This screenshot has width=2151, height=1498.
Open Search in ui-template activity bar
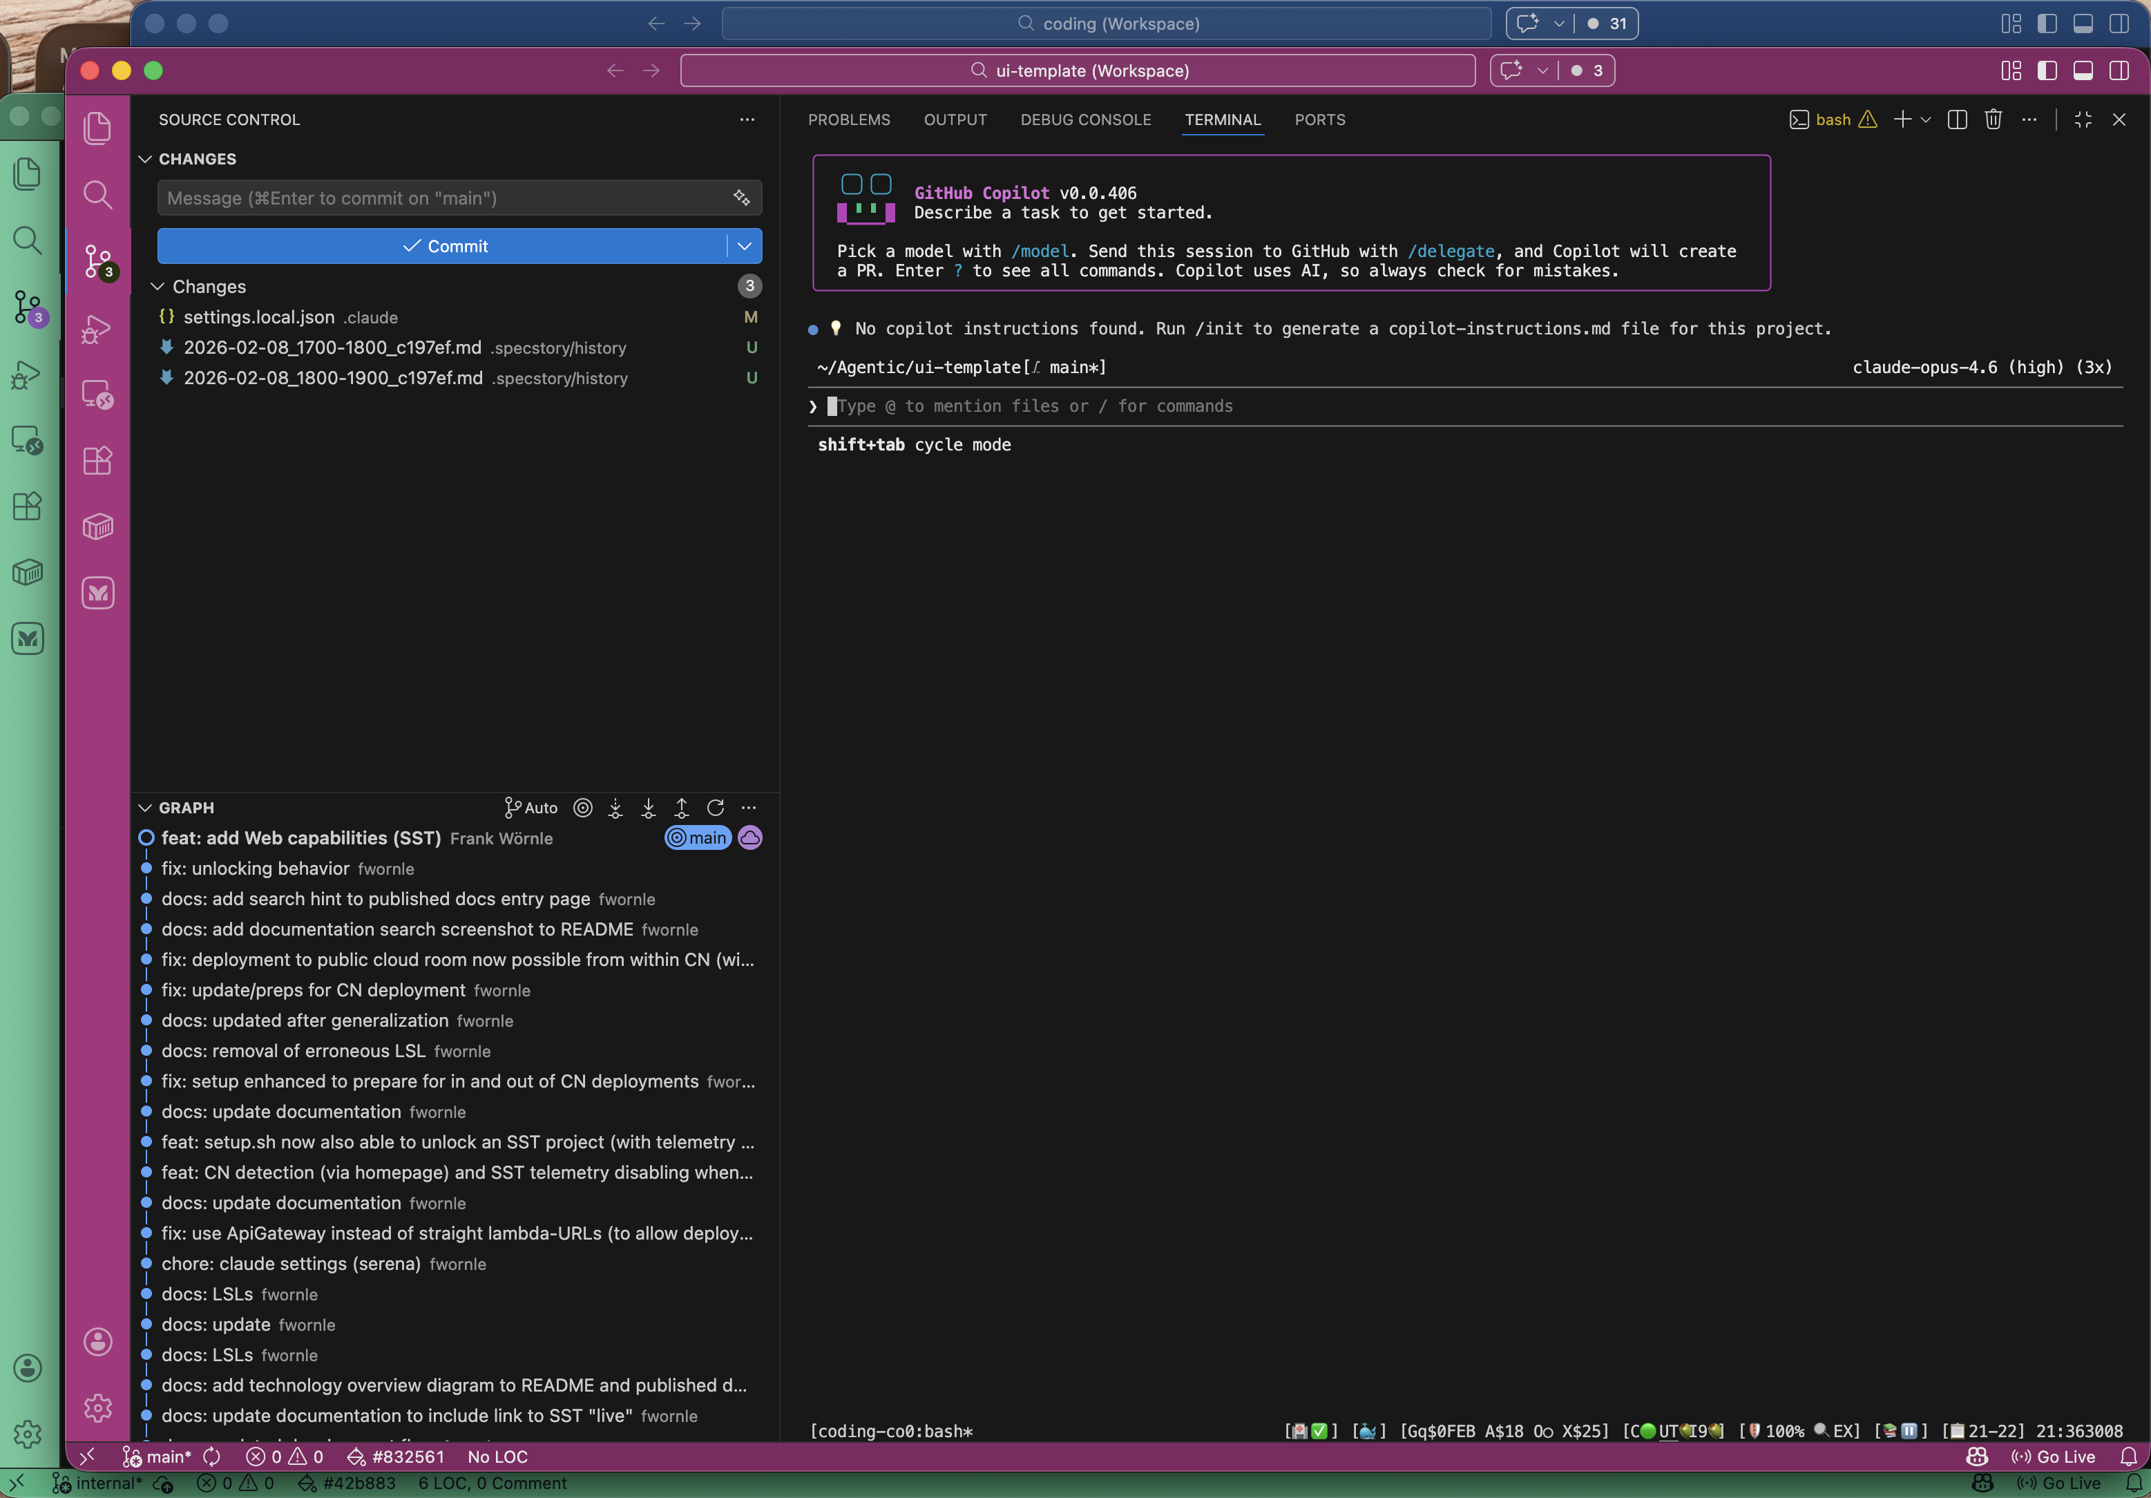[97, 194]
